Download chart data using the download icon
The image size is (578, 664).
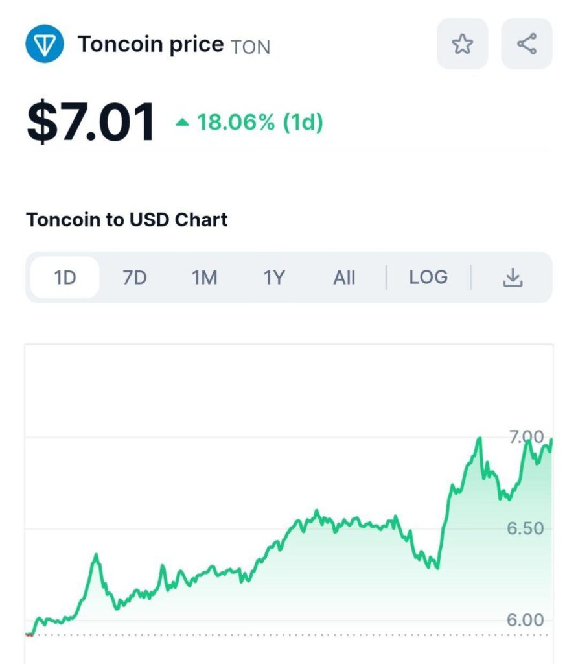513,278
